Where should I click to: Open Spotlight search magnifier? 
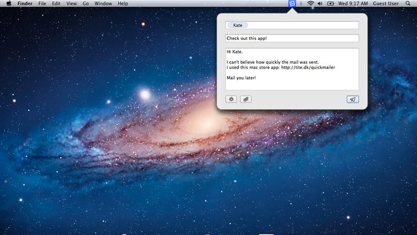point(408,4)
